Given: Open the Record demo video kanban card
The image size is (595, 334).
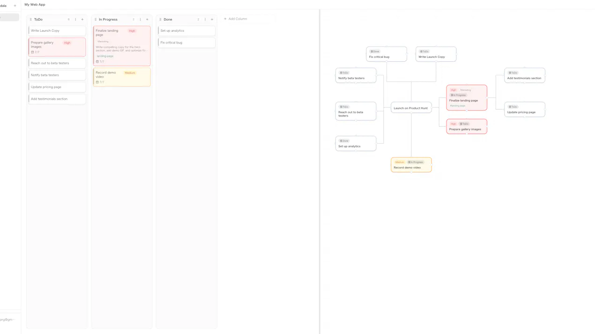Looking at the screenshot, I should point(122,77).
